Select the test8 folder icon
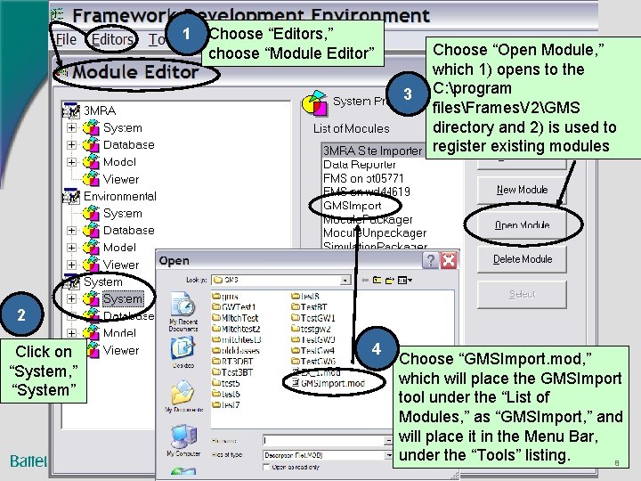641x481 pixels. pyautogui.click(x=296, y=296)
